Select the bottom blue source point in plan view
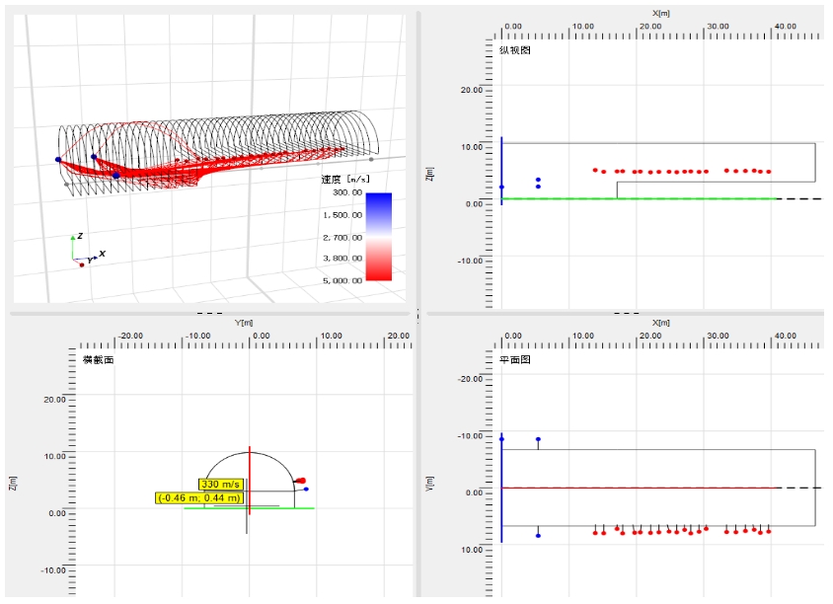The image size is (833, 604). 538,535
